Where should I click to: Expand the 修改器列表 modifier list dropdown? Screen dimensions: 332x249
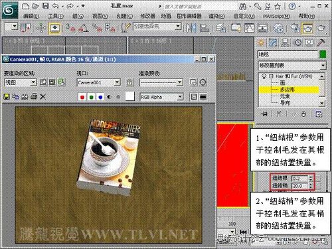click(x=323, y=65)
